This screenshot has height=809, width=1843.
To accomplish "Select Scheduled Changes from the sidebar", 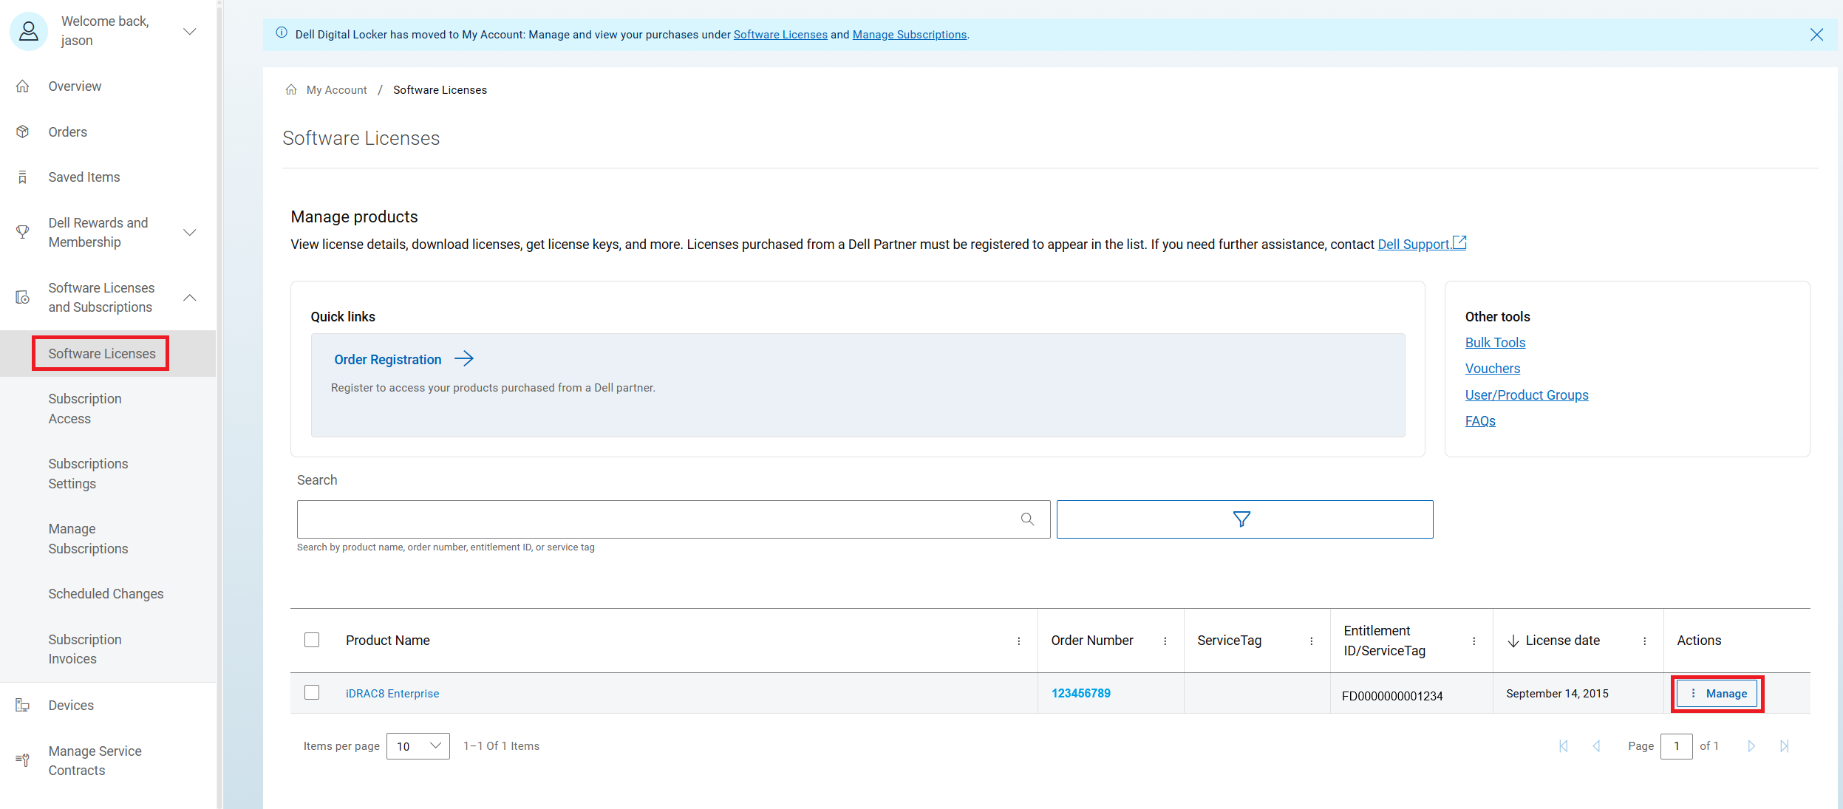I will coord(106,593).
